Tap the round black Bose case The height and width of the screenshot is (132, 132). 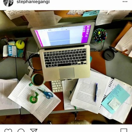tap(109, 55)
